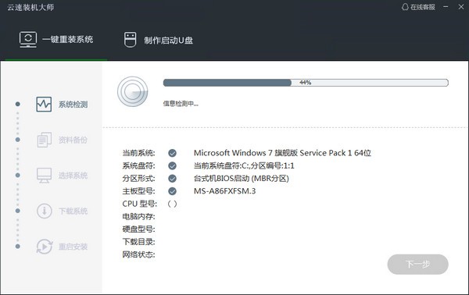This screenshot has width=469, height=295.
Task: Click the 资料备份 documents icon
Action: (x=45, y=140)
